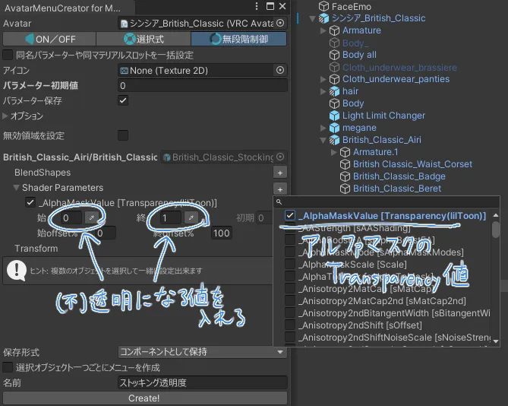Switch to the ON/OFF tab
508x406 pixels.
49,38
